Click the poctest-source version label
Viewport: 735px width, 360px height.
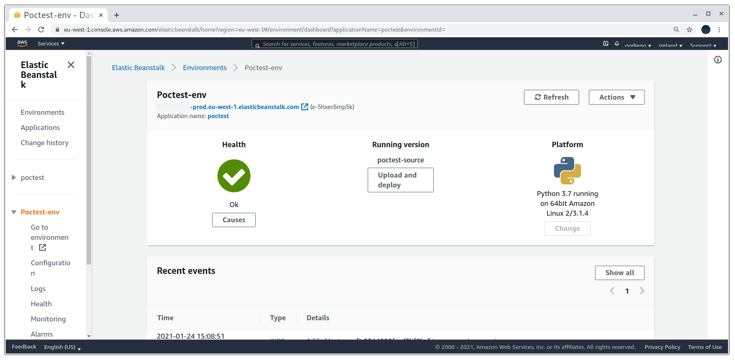tap(401, 160)
